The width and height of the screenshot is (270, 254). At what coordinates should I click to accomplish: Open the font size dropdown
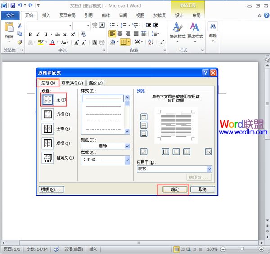click(88, 26)
